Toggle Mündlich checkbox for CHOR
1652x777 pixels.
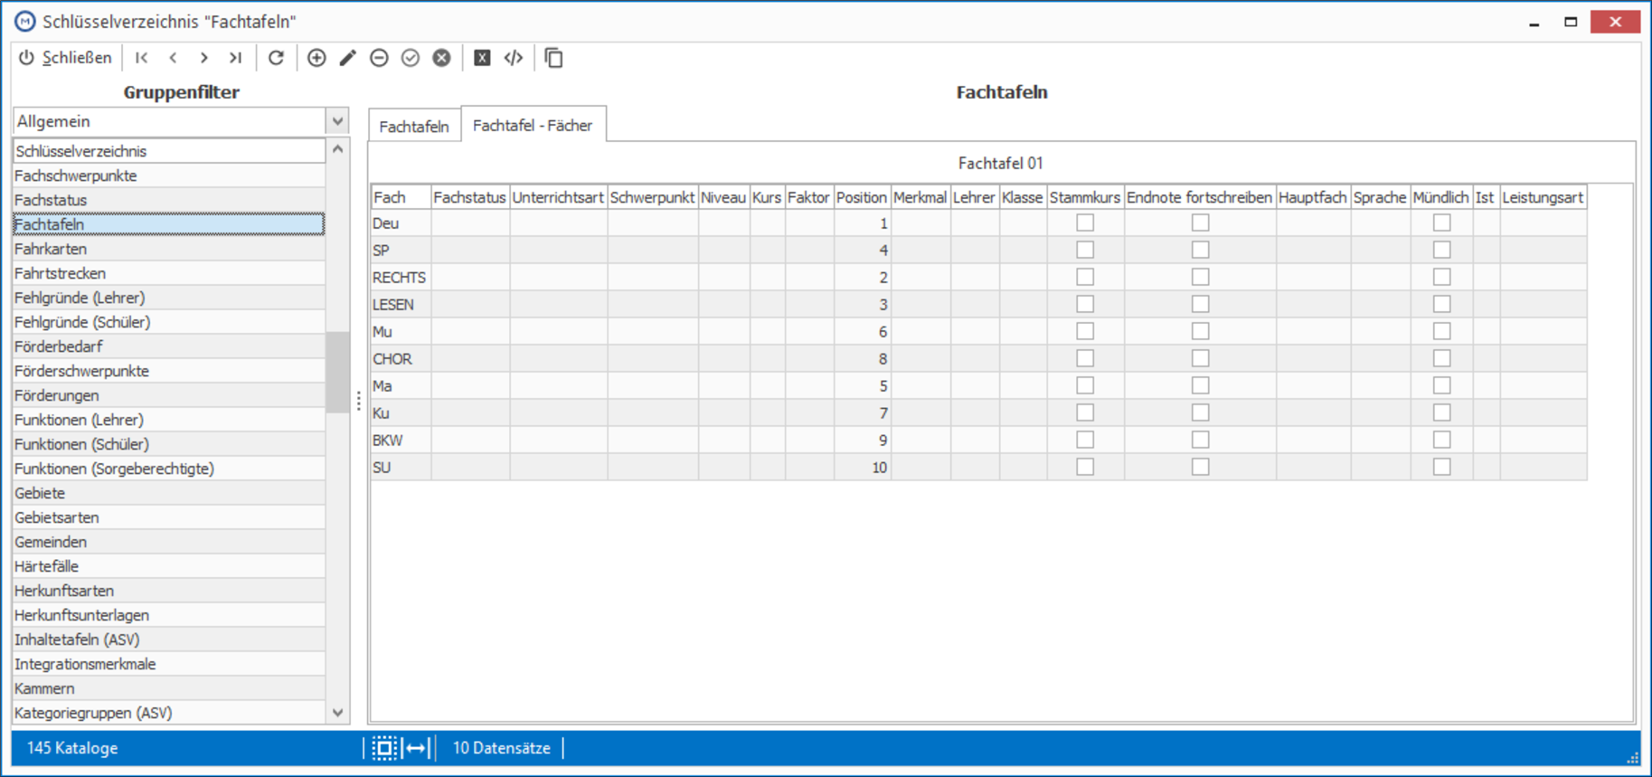(x=1442, y=358)
